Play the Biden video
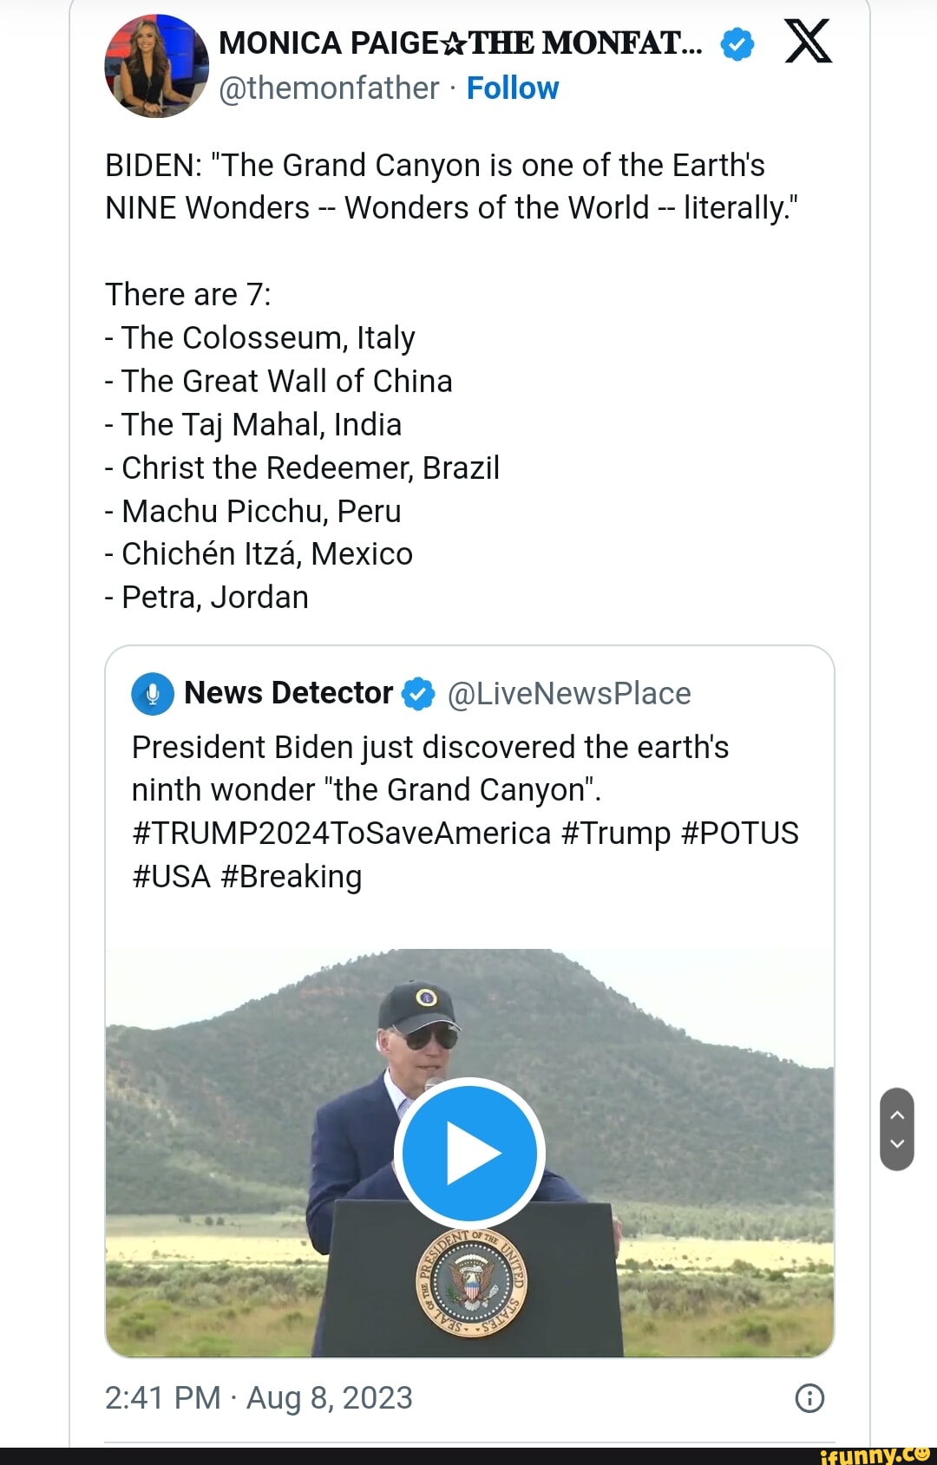The width and height of the screenshot is (937, 1465). 469,1154
